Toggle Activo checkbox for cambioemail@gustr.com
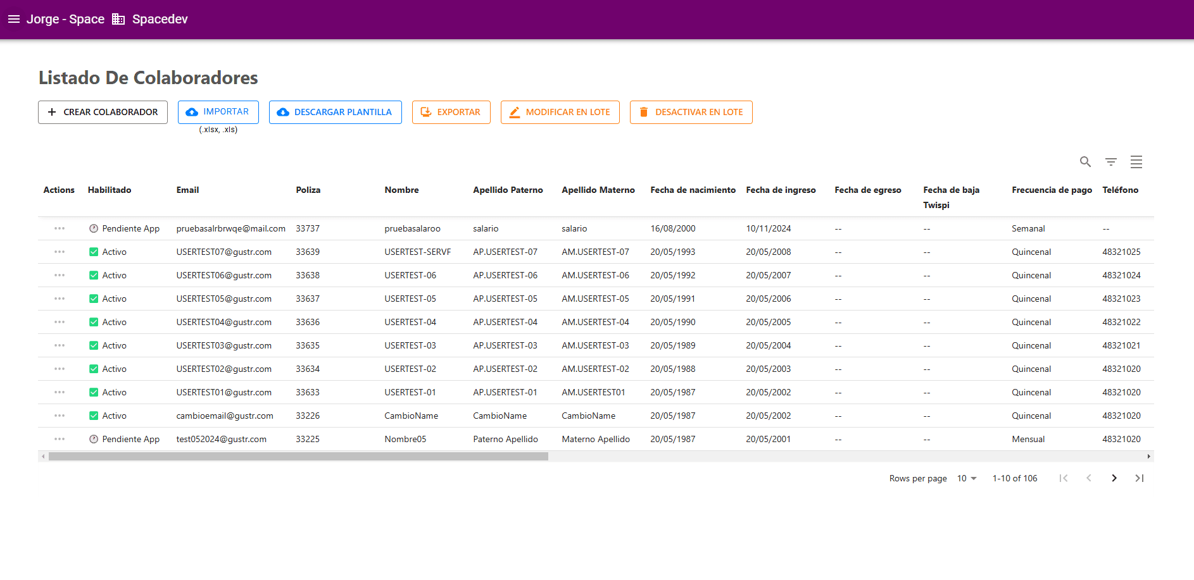Image resolution: width=1194 pixels, height=580 pixels. (94, 416)
